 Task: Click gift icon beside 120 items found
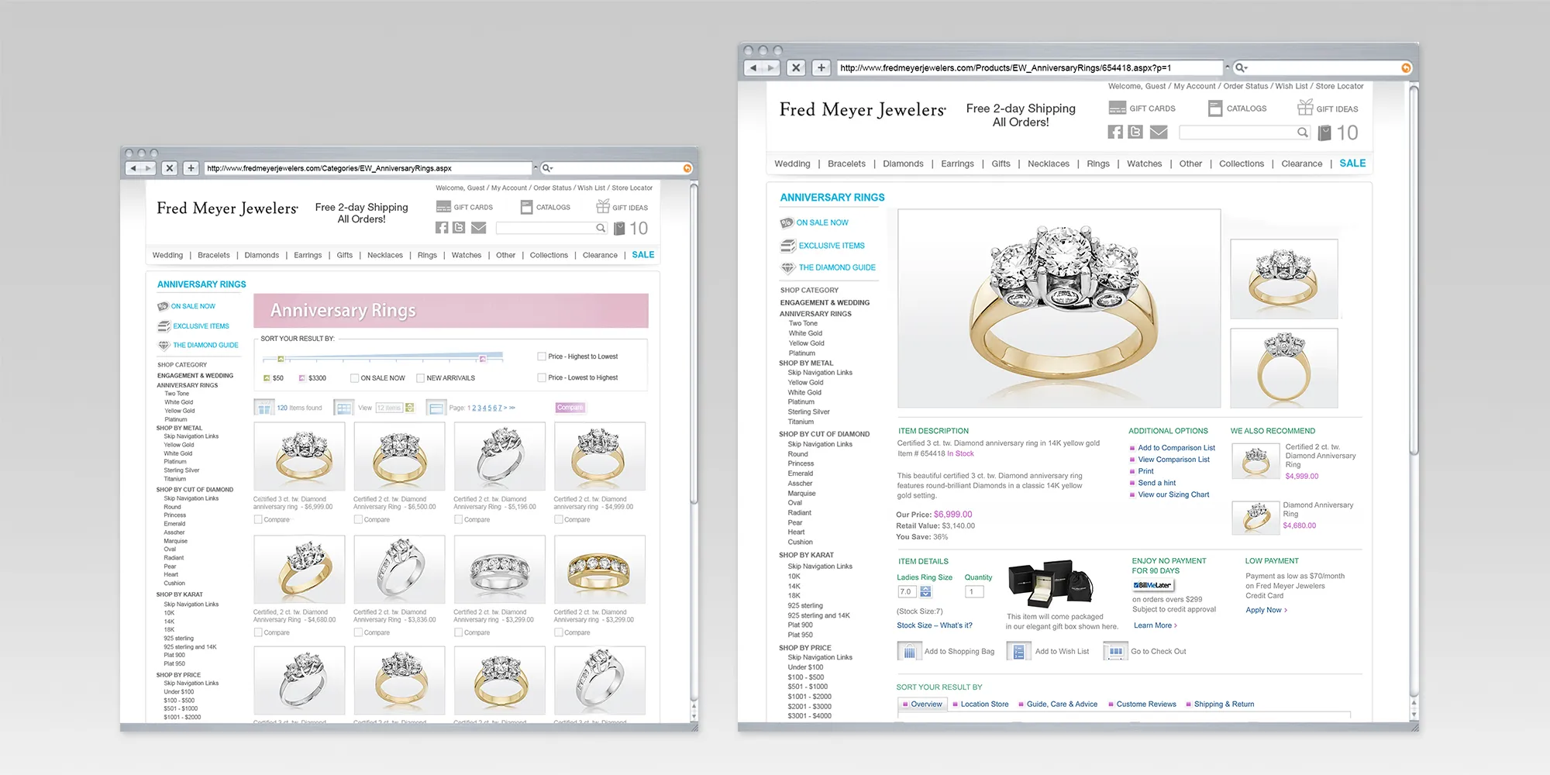point(264,408)
